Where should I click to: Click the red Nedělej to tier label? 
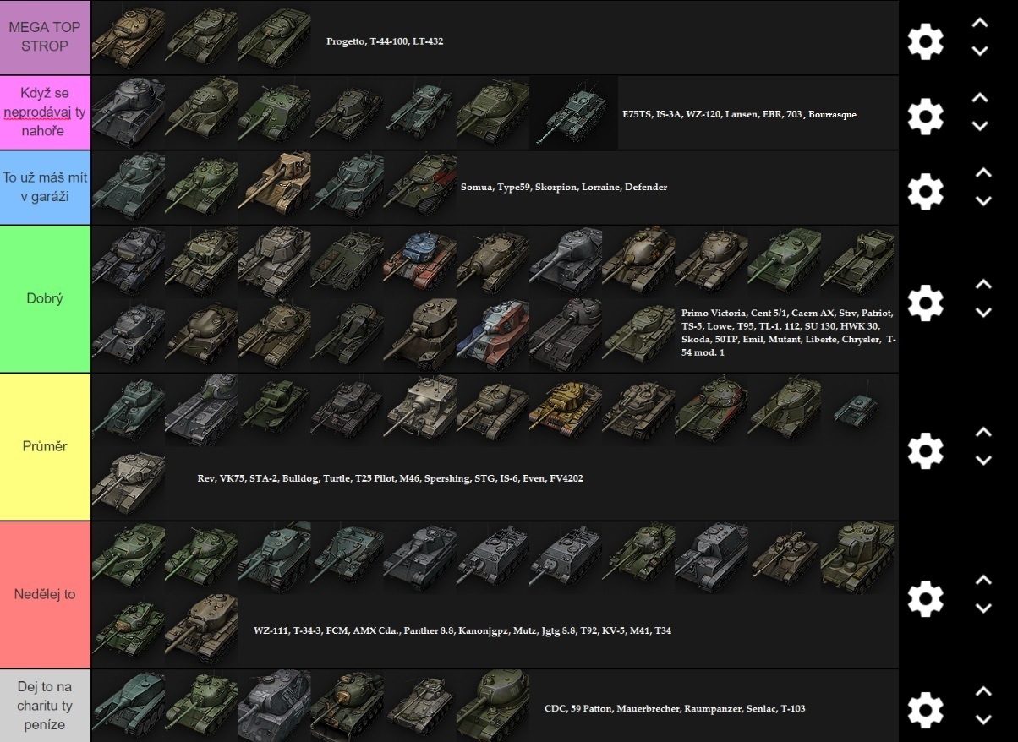(x=45, y=594)
